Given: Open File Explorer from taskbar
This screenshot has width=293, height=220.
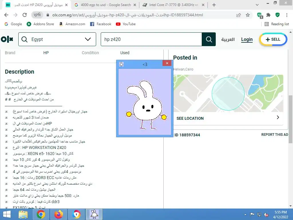Looking at the screenshot, I should [23, 214].
